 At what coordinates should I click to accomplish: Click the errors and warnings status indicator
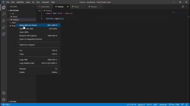[x=6, y=105]
